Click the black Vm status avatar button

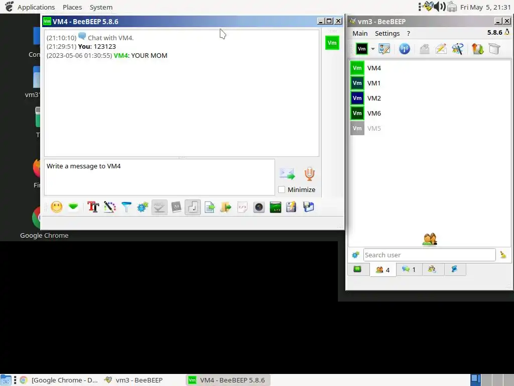(362, 49)
